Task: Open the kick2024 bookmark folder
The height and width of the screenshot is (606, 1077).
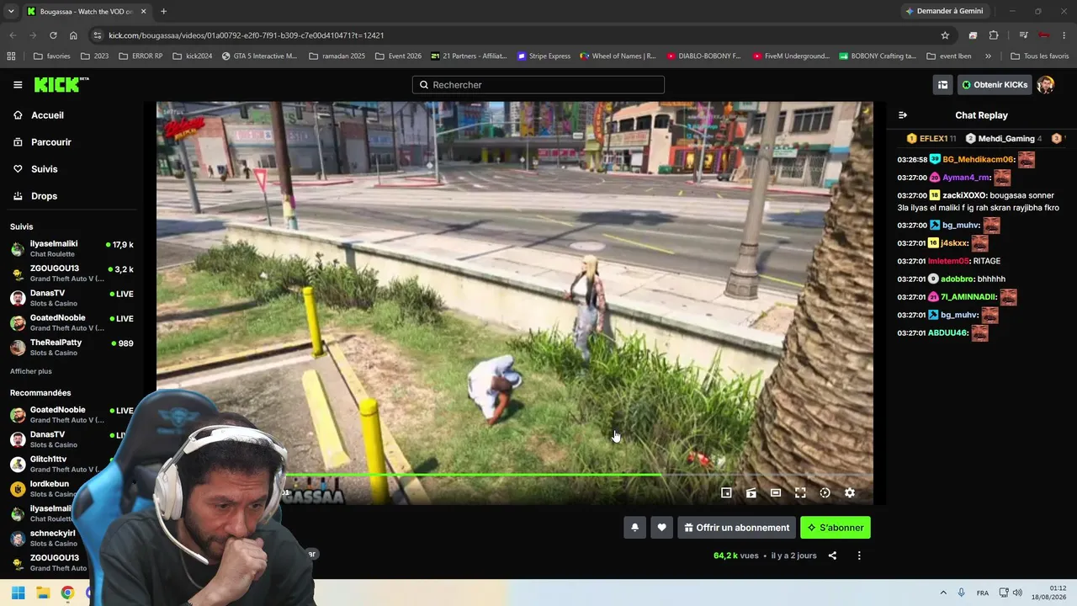Action: click(x=192, y=56)
